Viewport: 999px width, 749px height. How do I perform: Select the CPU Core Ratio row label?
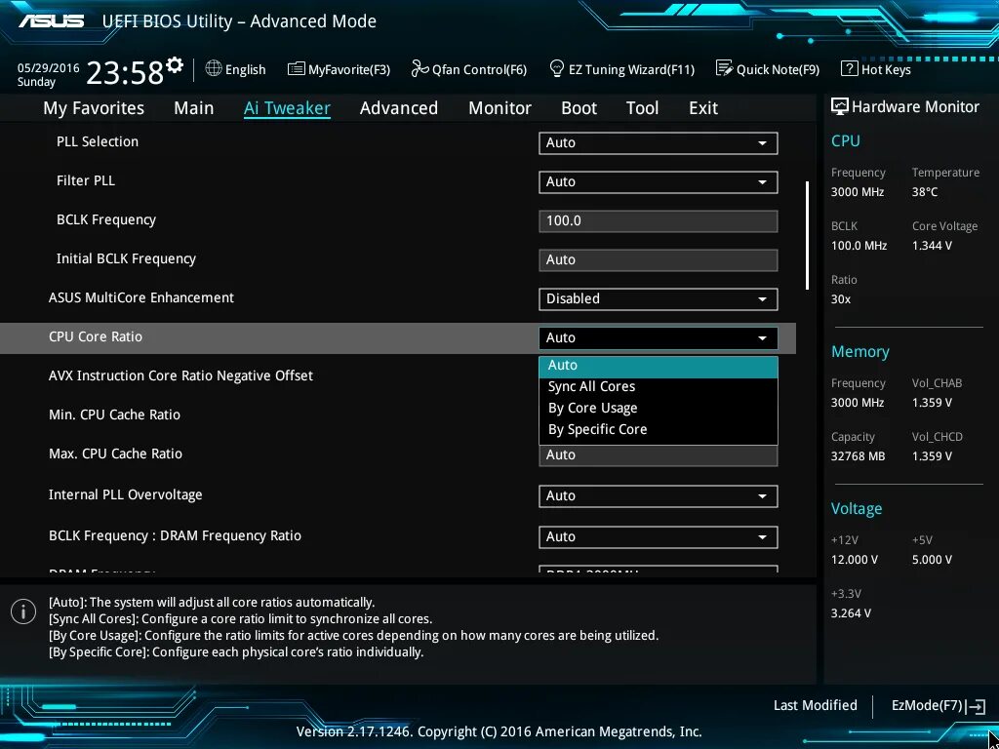point(96,336)
